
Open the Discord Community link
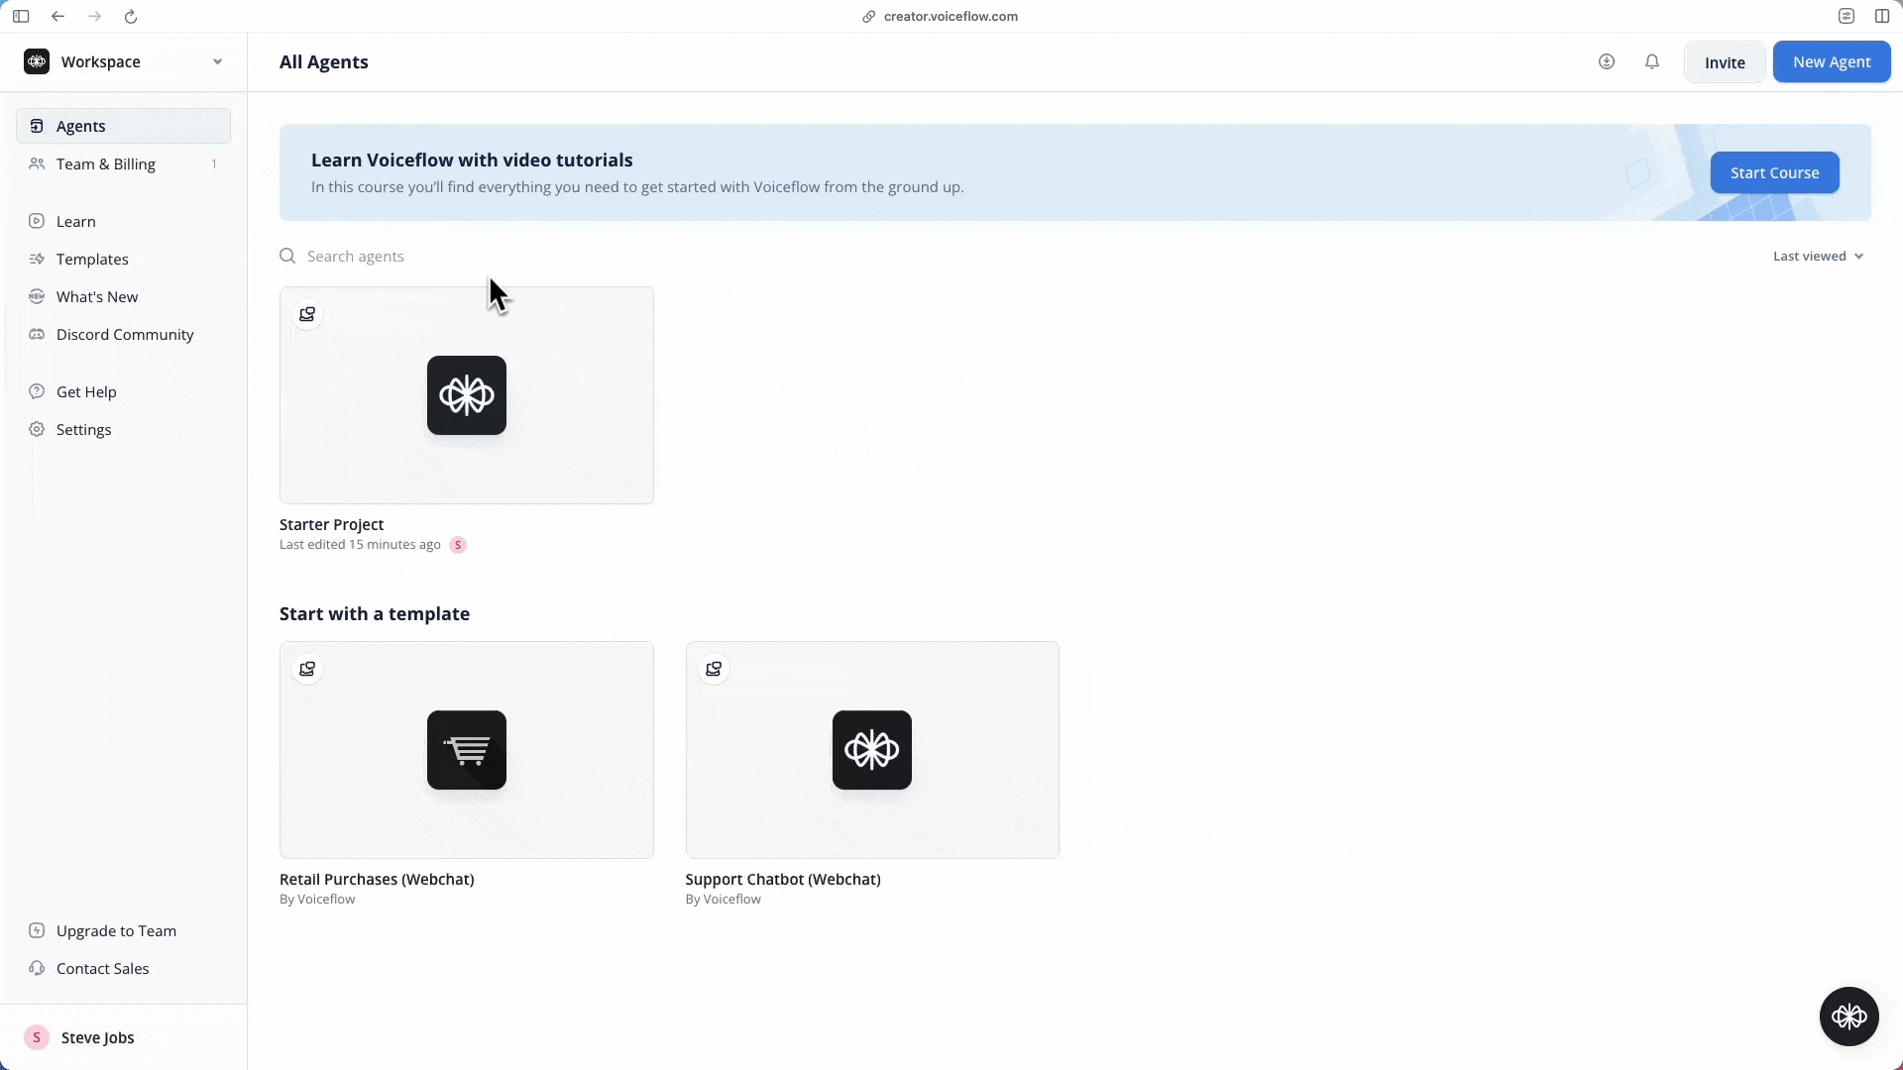click(124, 334)
